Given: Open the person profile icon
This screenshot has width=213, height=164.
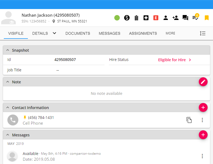Looking at the screenshot, I should click(x=166, y=18).
